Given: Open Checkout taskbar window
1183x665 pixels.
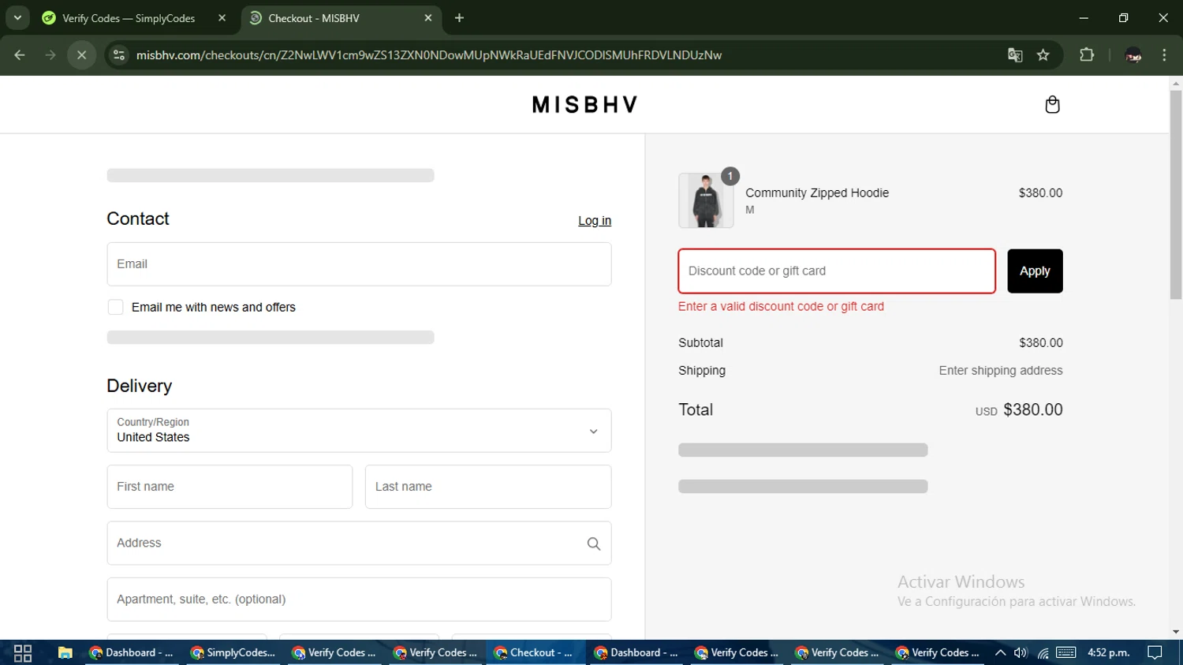Looking at the screenshot, I should [x=534, y=653].
